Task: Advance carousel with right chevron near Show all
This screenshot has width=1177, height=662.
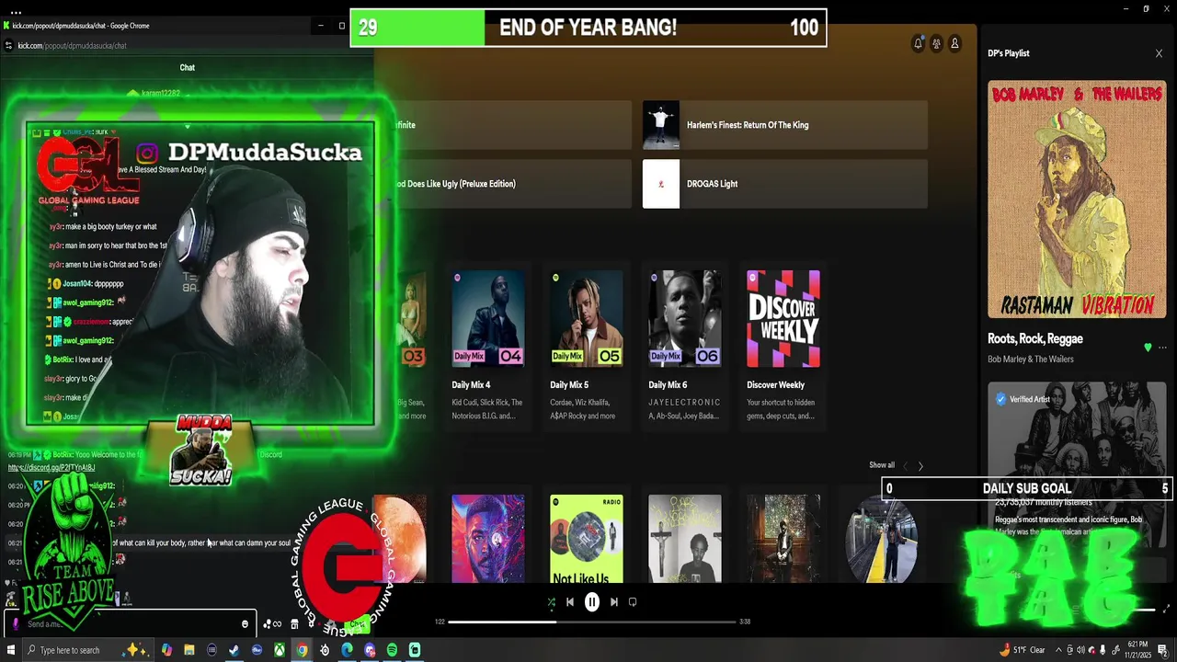Action: (920, 466)
